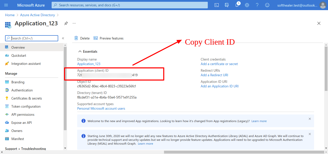Click the Integration assistant rocket icon
328x154 pixels.
[x=7, y=64]
